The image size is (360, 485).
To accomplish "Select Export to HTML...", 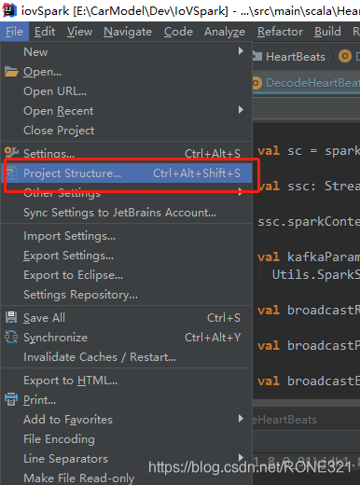I will (126, 381).
